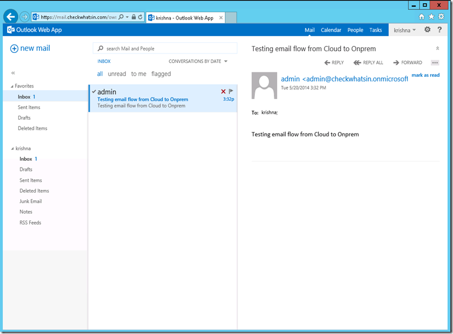Open browser tools gear icon
Viewport: 453px width, 334px height.
point(441,17)
